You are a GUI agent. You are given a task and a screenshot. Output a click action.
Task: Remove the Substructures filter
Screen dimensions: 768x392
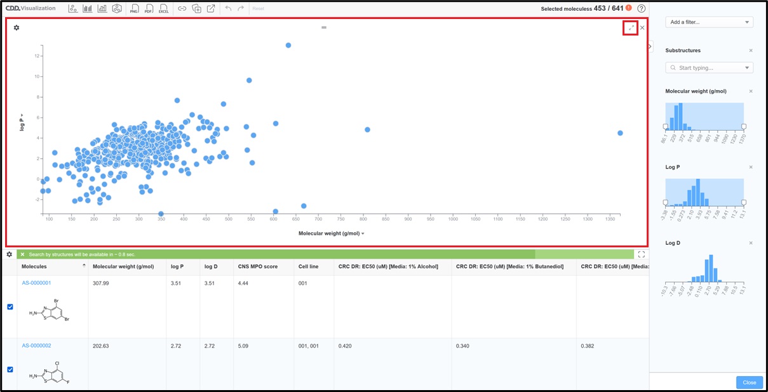tap(751, 50)
